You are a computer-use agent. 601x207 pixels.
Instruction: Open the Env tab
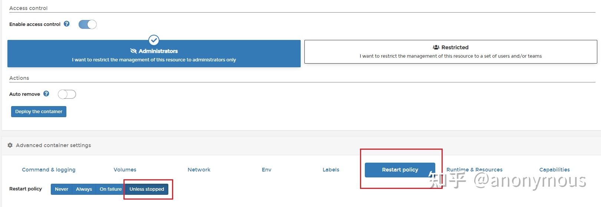267,170
